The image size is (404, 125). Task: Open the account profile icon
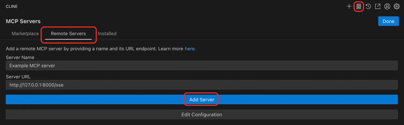(387, 6)
